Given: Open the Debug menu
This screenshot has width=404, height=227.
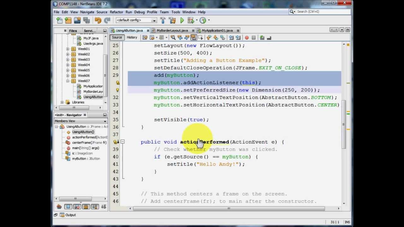Looking at the screenshot, I should [x=139, y=12].
